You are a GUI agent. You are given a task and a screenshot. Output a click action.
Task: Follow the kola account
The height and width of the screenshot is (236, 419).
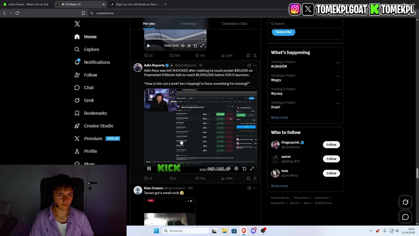(x=331, y=173)
